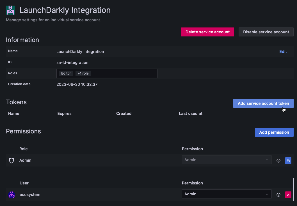
Task: Click the shield icon beside Admin role
Action: (x=12, y=160)
